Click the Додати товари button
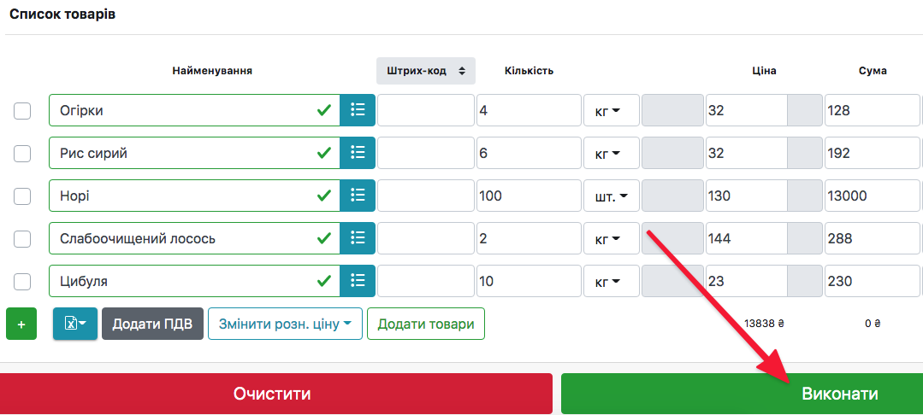Image resolution: width=923 pixels, height=415 pixels. (x=426, y=324)
